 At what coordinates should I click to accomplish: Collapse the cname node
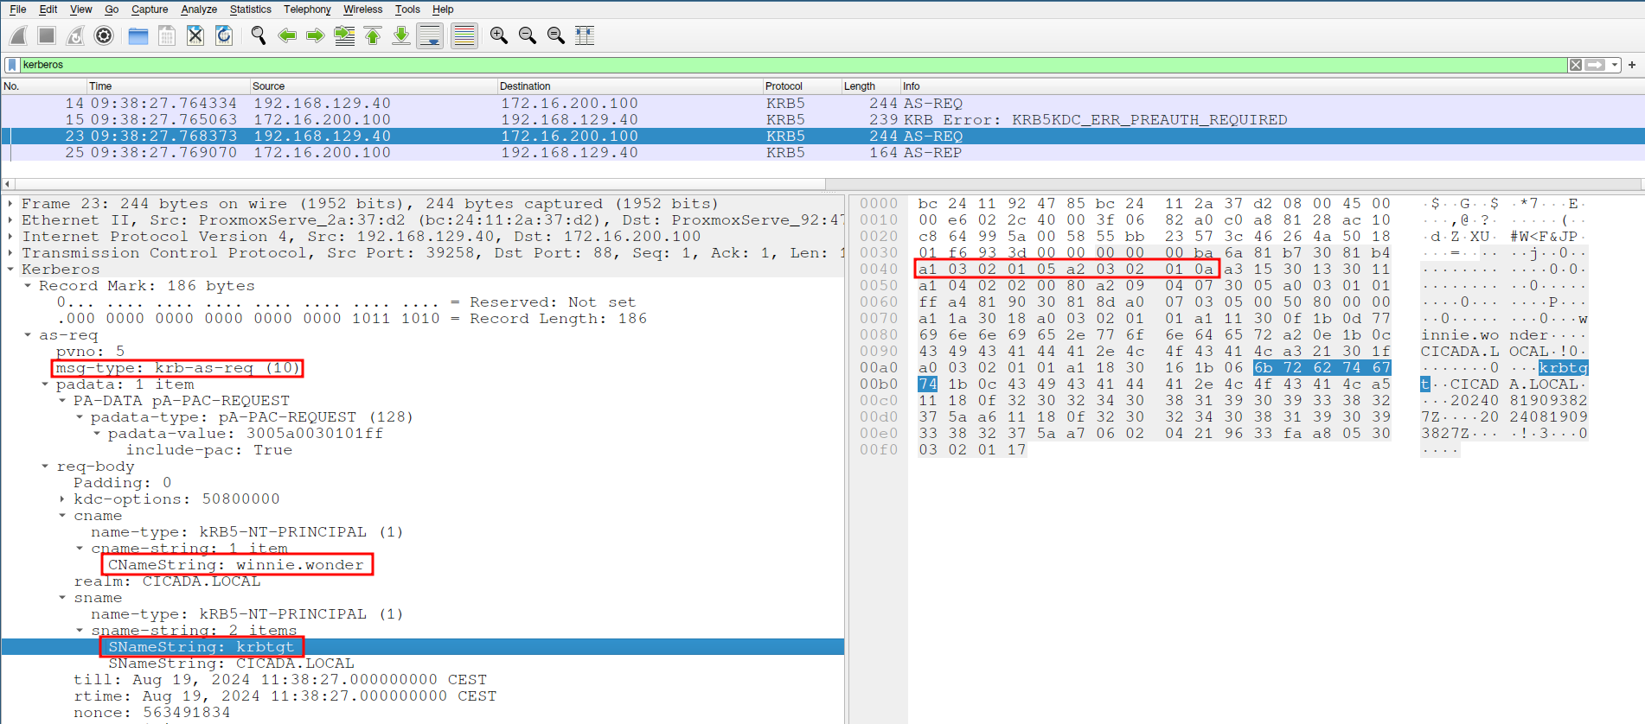tap(62, 516)
